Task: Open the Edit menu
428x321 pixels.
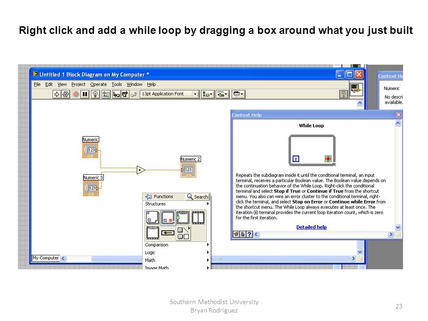Action: 49,84
